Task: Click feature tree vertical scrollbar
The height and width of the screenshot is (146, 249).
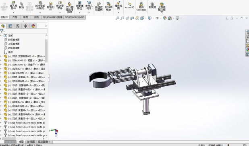Action: tap(46, 51)
